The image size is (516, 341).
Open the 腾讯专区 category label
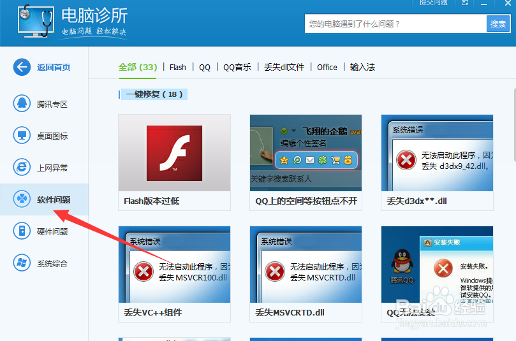click(x=52, y=105)
